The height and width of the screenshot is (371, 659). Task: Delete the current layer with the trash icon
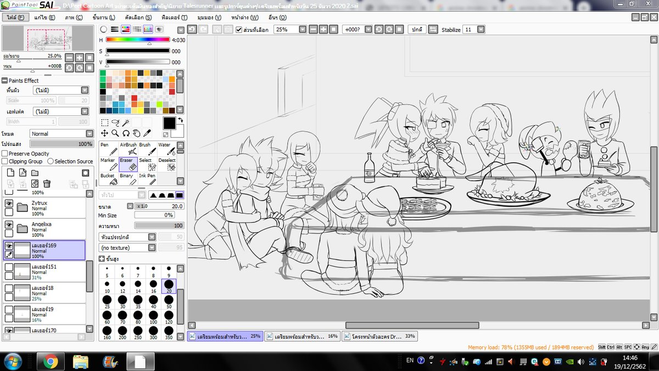coord(47,184)
